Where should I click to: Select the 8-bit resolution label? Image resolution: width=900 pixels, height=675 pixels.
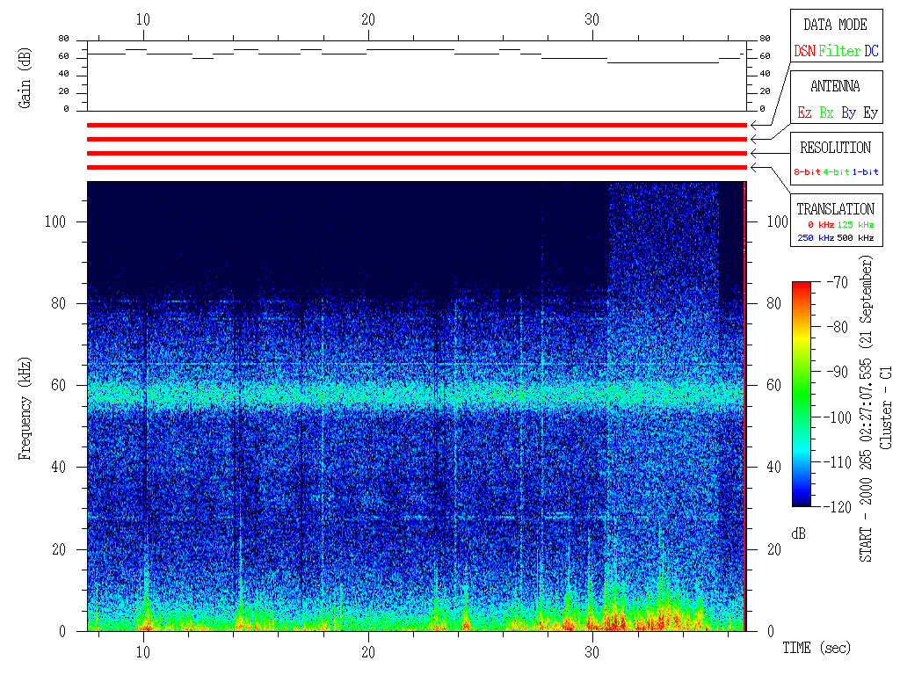807,172
